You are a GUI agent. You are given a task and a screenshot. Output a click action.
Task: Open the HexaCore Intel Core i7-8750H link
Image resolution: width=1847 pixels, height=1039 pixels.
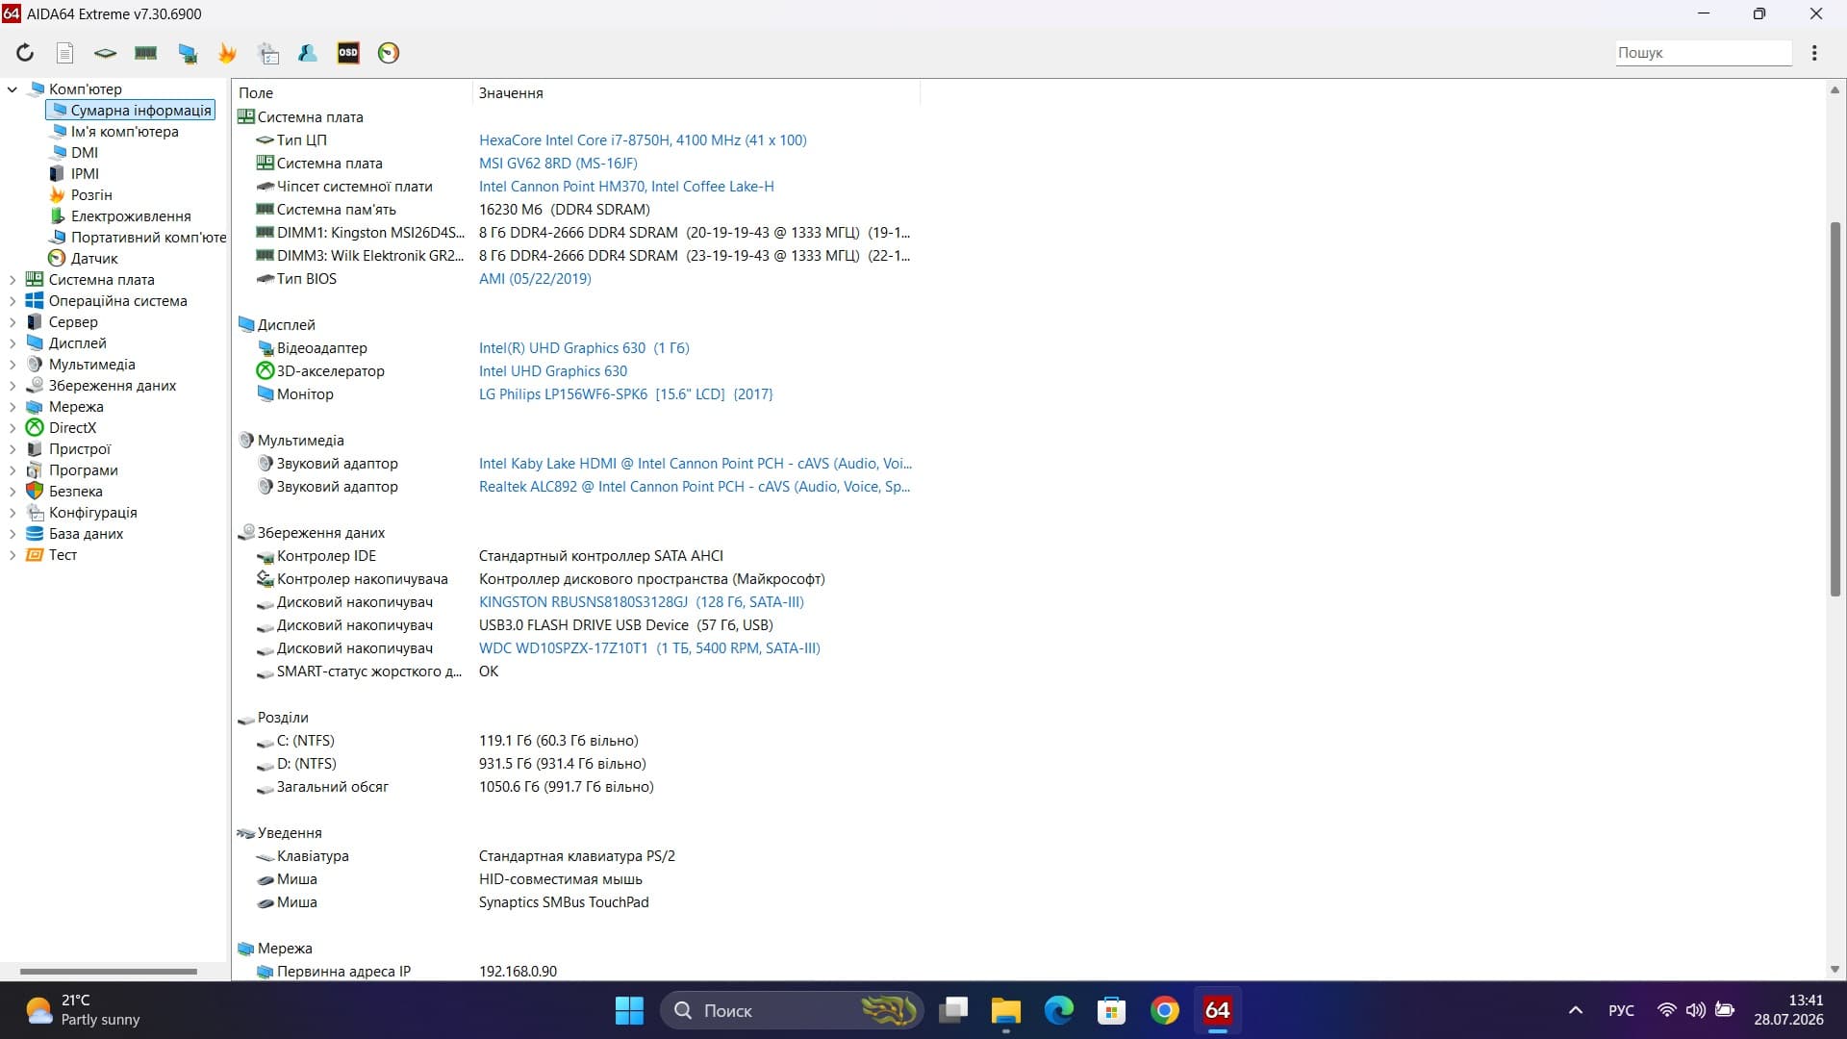[643, 140]
